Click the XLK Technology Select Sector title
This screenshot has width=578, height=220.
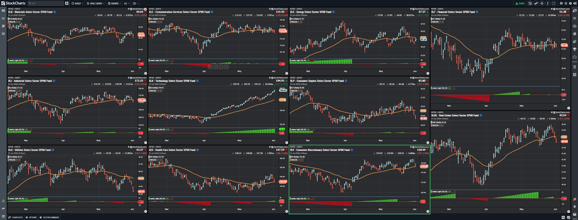pyautogui.click(x=172, y=81)
